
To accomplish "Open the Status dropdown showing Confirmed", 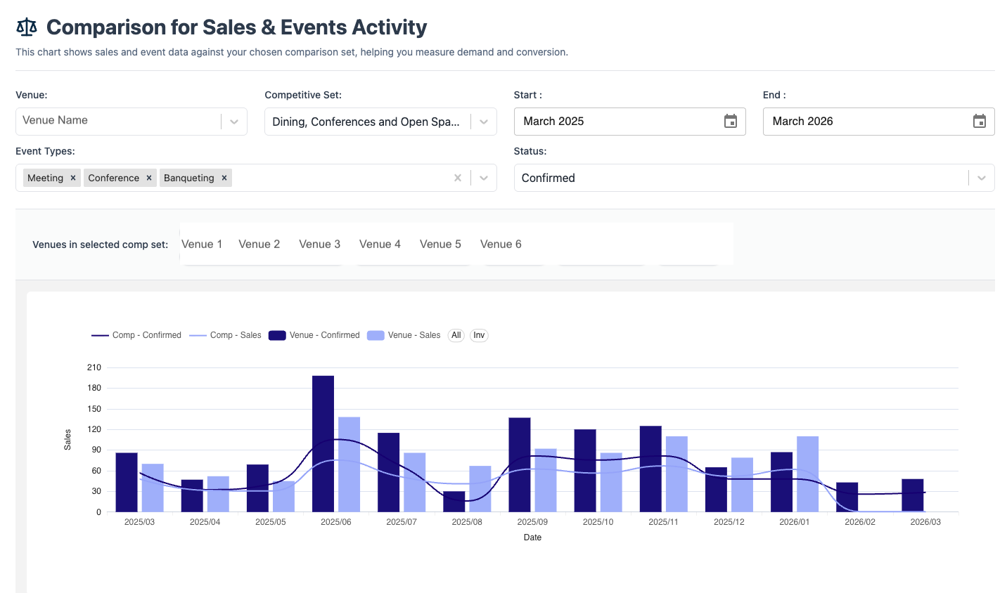I will [982, 178].
